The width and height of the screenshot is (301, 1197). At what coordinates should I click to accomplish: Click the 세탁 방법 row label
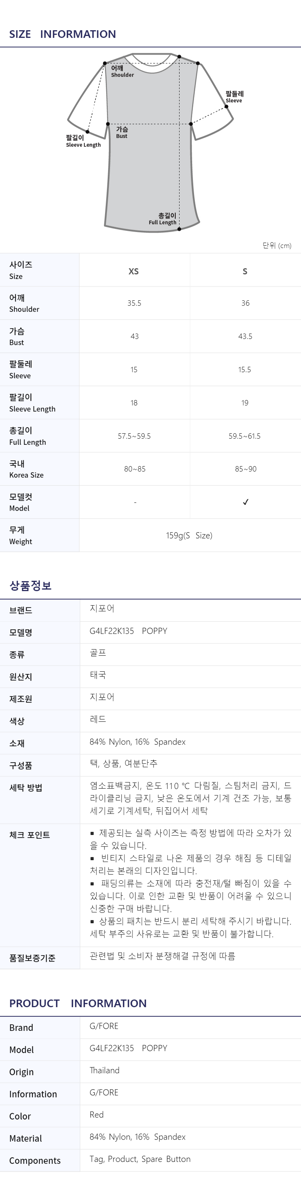[x=26, y=788]
